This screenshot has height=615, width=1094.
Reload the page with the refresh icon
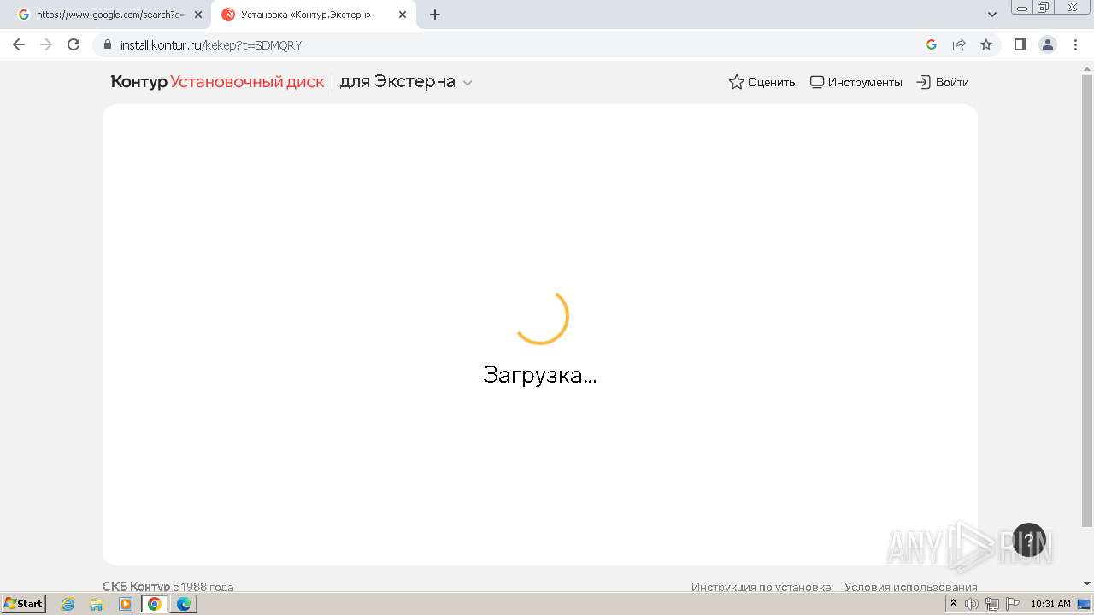[x=74, y=44]
